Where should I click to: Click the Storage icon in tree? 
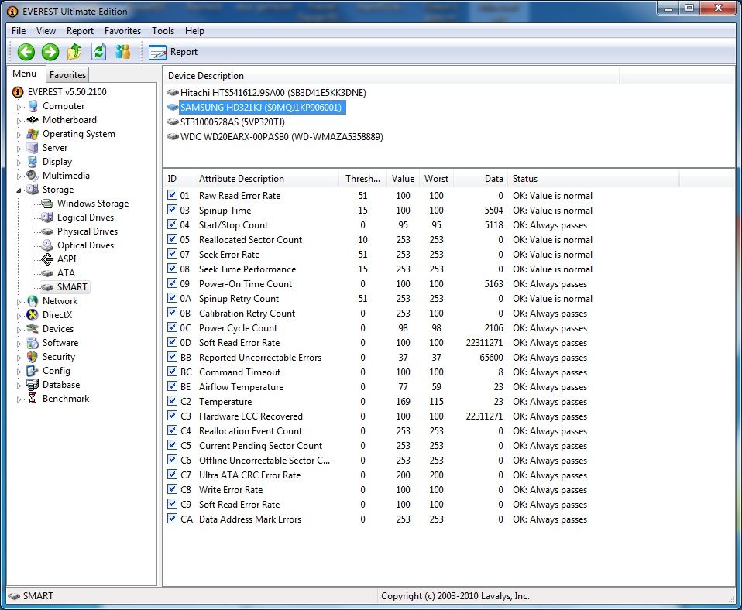tap(33, 189)
